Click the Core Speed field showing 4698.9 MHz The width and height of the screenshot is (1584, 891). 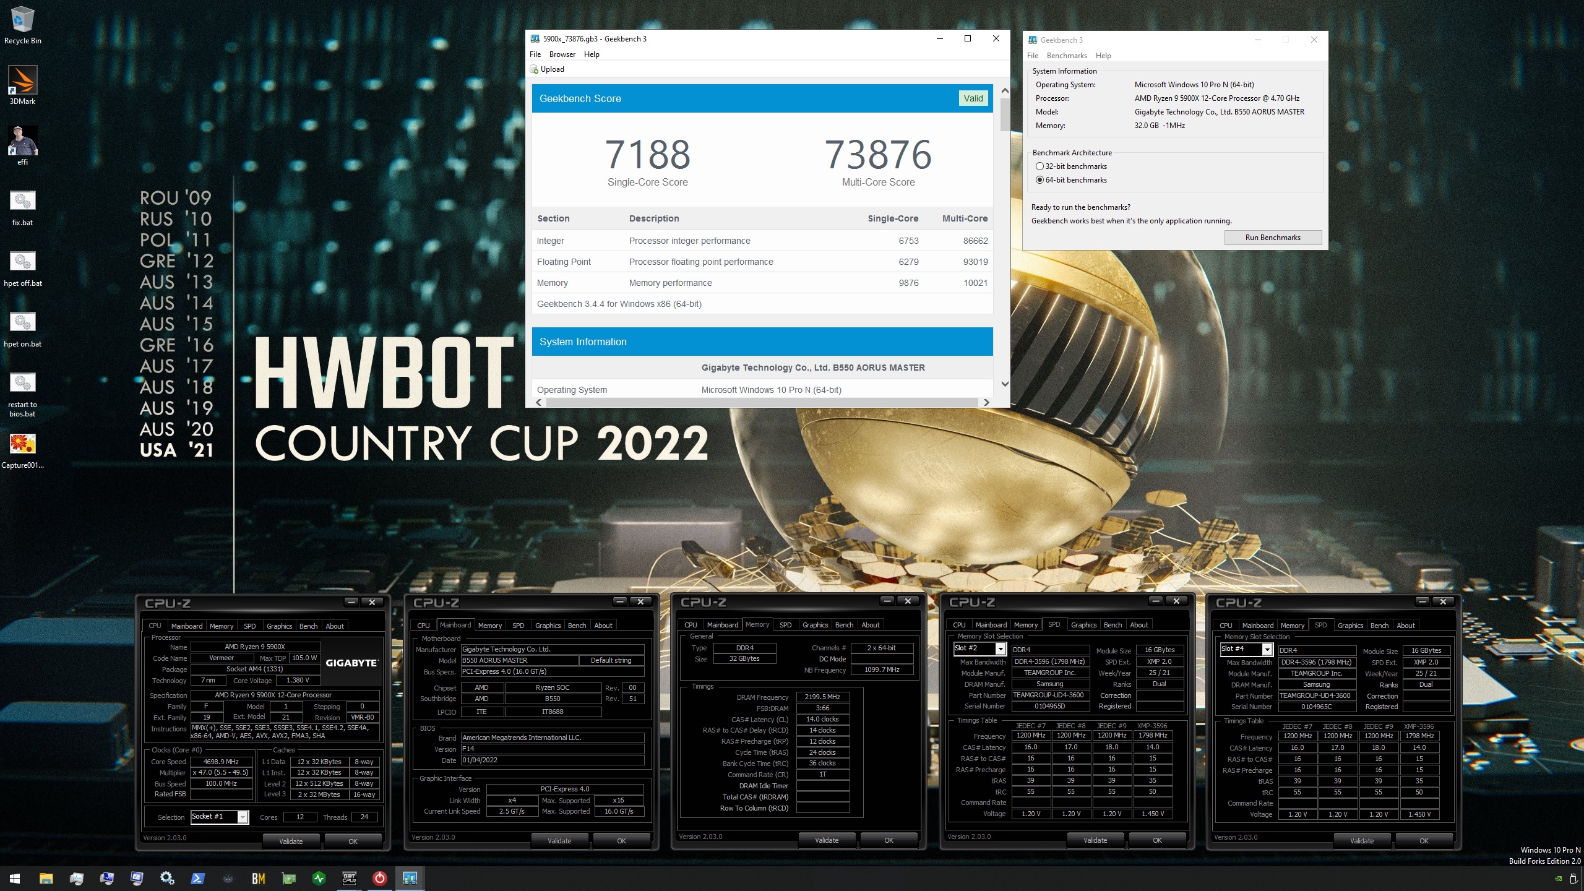point(222,762)
